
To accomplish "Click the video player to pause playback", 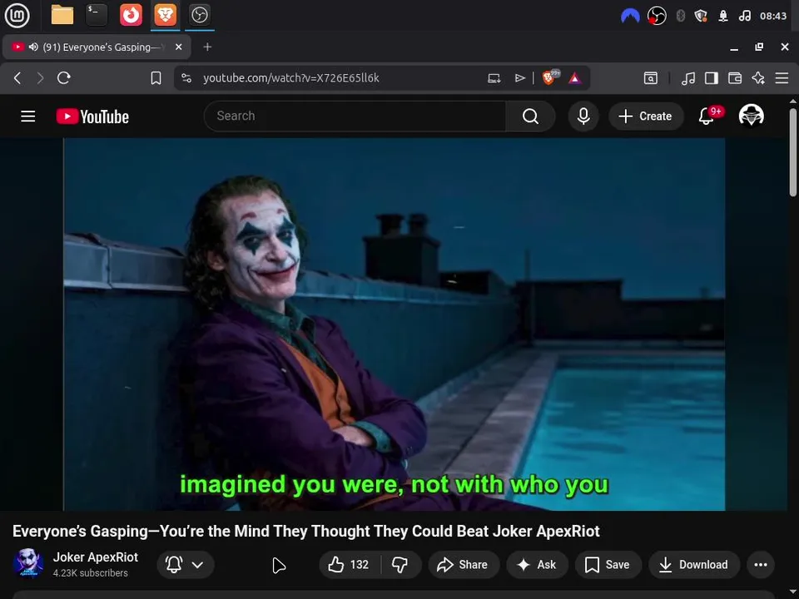I will [394, 324].
